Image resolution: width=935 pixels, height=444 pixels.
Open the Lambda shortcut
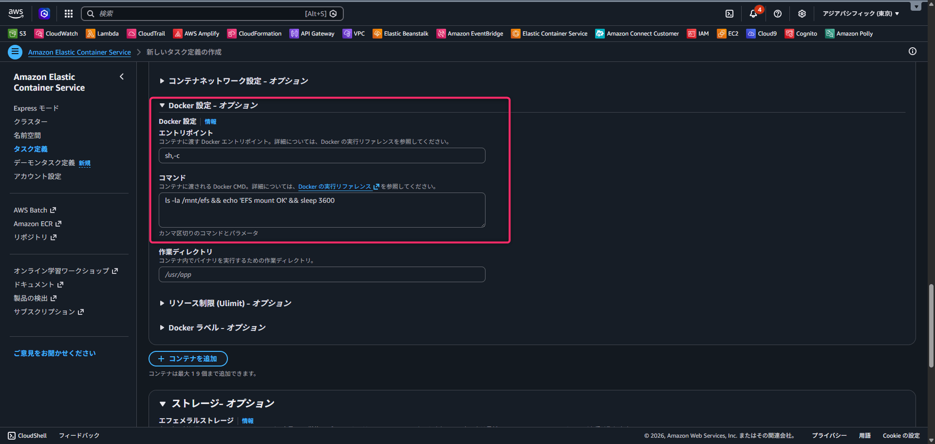(102, 34)
